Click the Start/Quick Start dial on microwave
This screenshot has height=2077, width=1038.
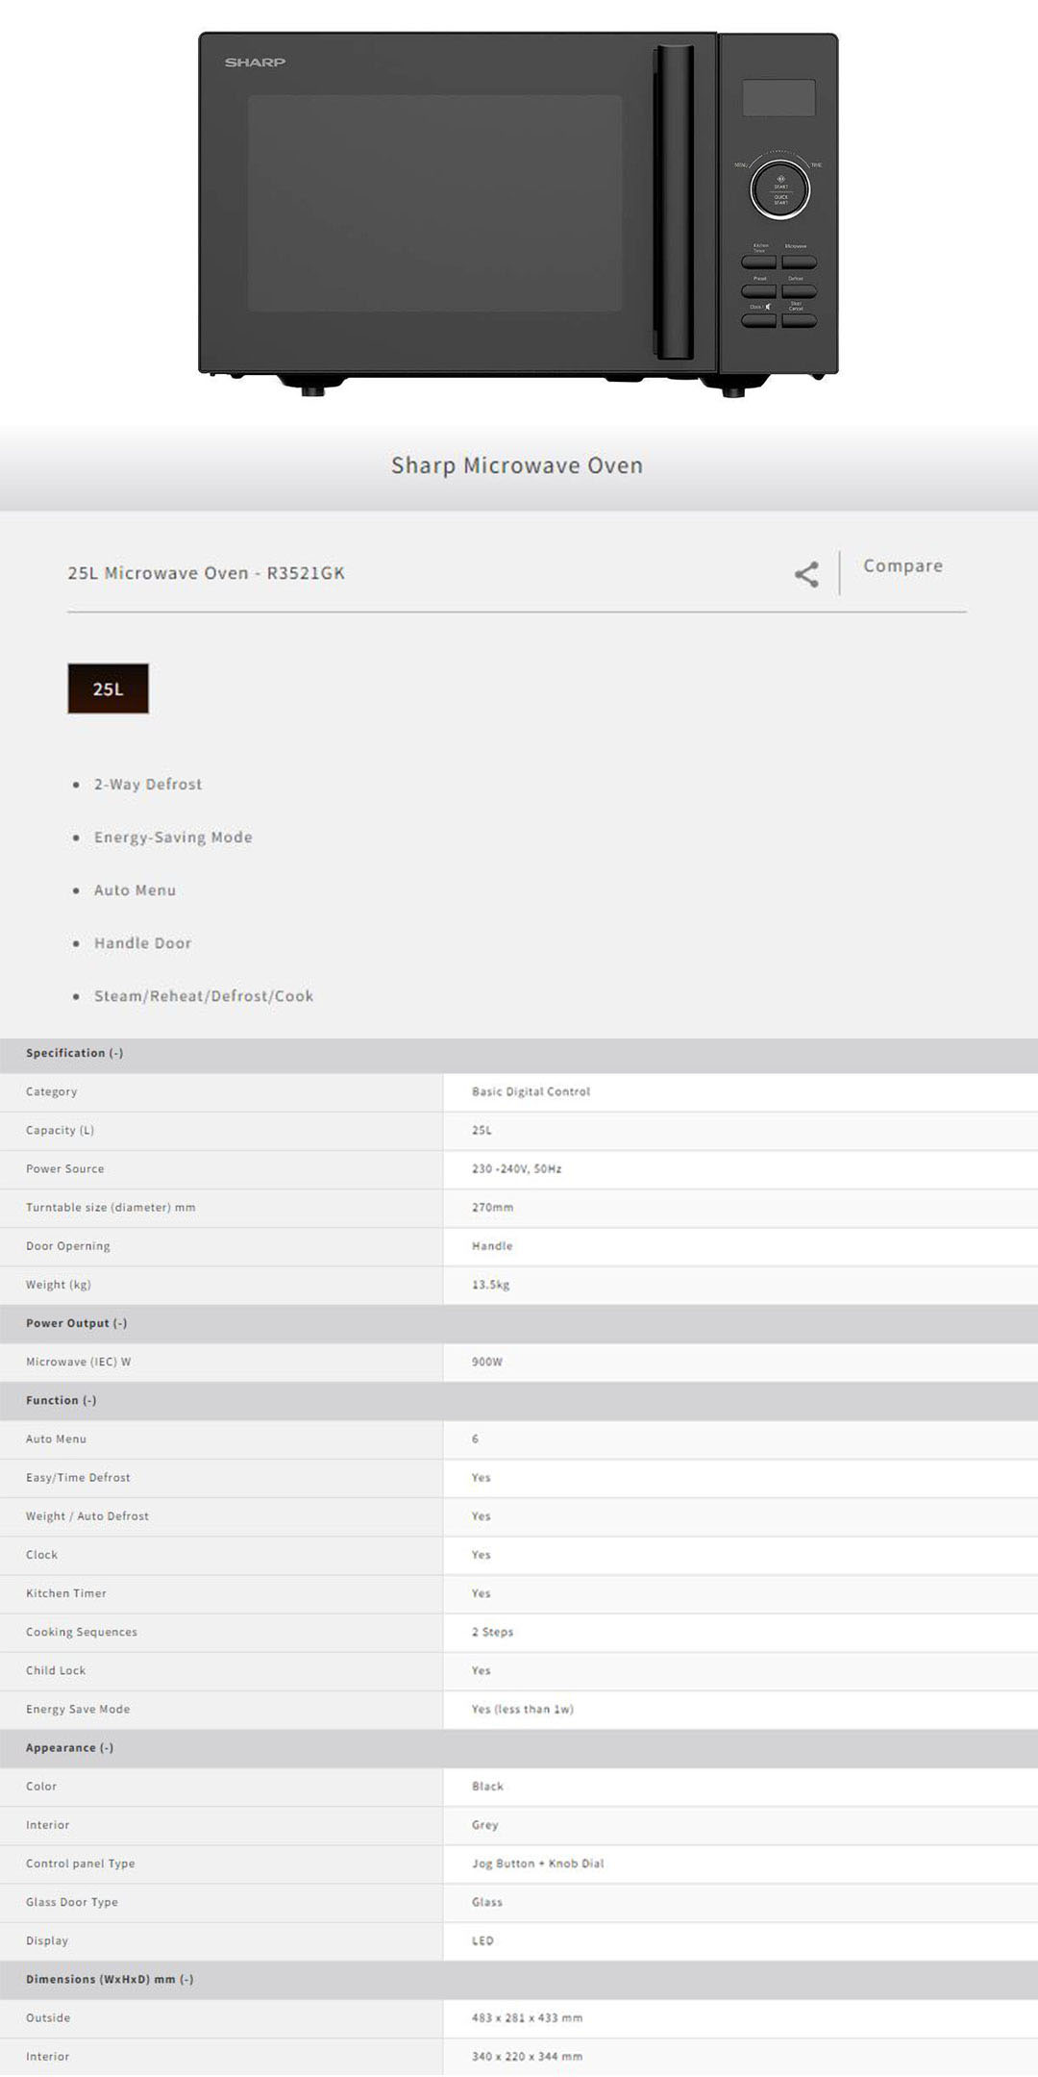coord(779,189)
